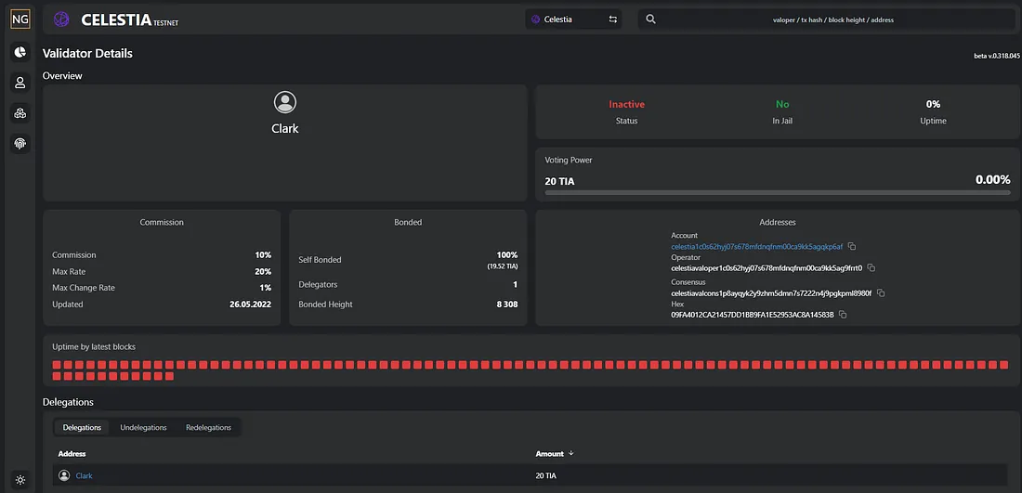This screenshot has height=493, width=1022.
Task: Select the Undelegations tab
Action: click(x=143, y=427)
